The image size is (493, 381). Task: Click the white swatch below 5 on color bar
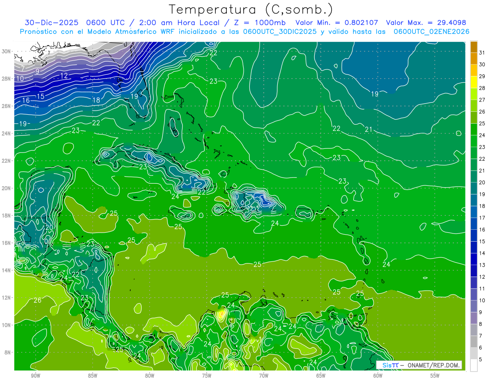[x=474, y=365]
